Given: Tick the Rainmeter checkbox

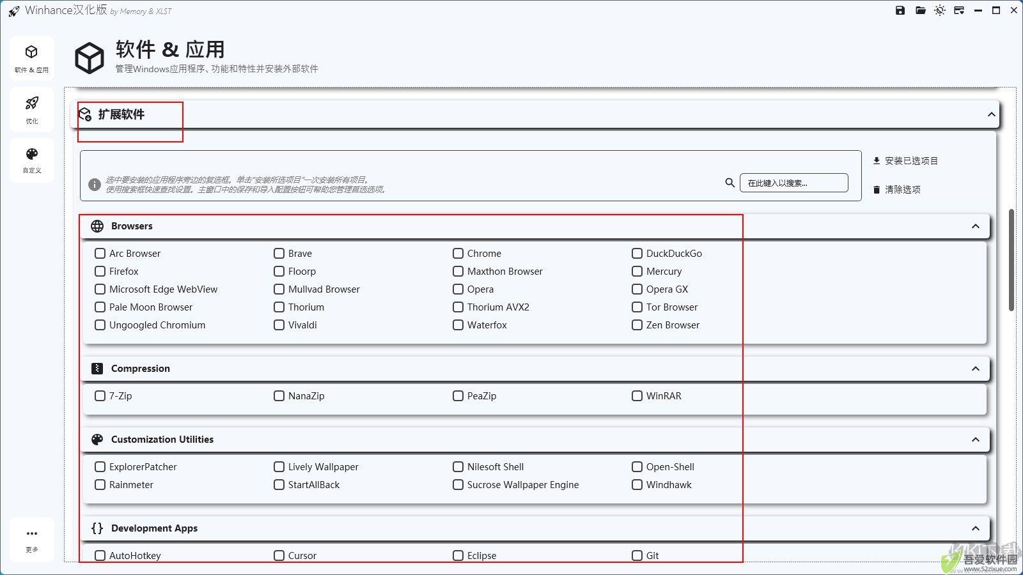Looking at the screenshot, I should (100, 485).
